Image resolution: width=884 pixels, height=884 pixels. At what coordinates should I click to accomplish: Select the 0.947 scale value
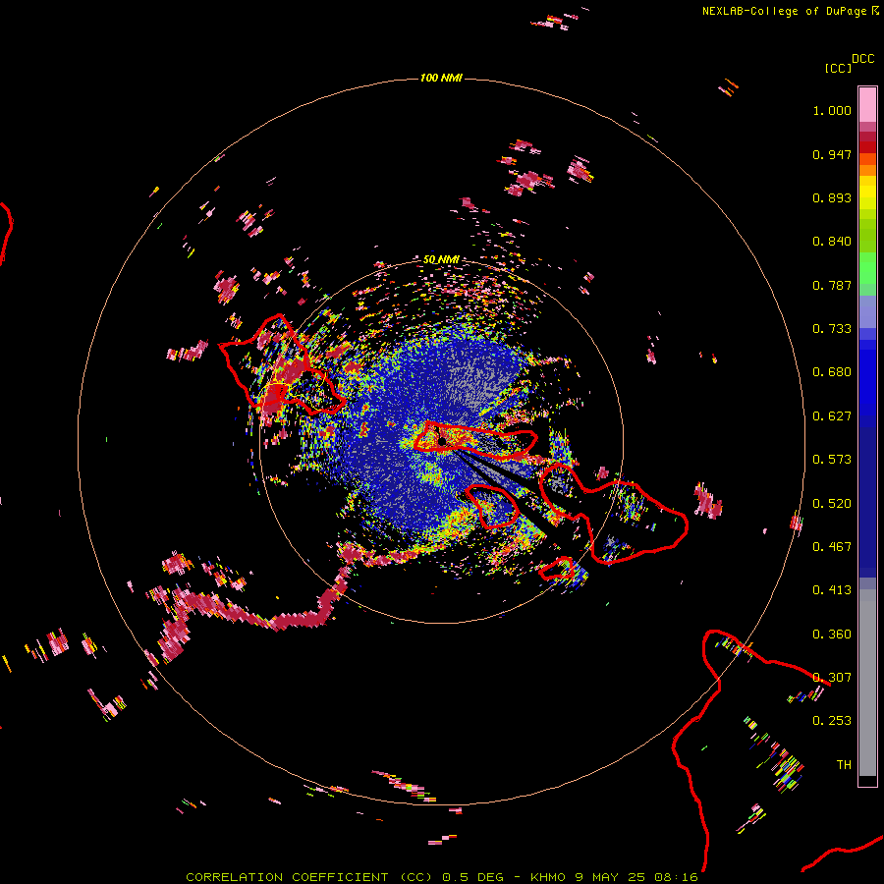832,154
